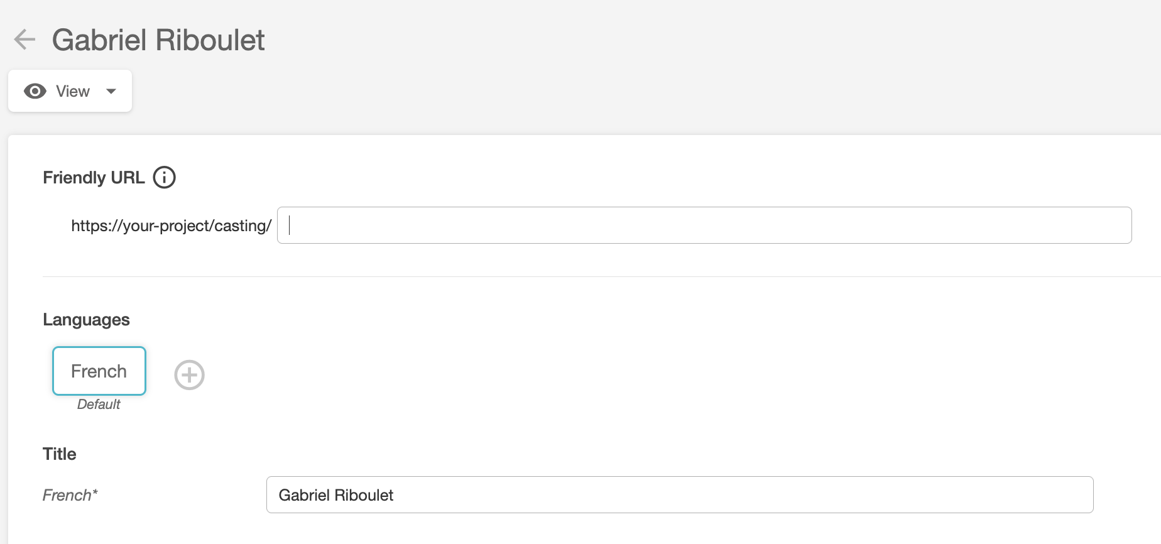Add a new language with plus icon
1161x544 pixels.
pos(189,375)
